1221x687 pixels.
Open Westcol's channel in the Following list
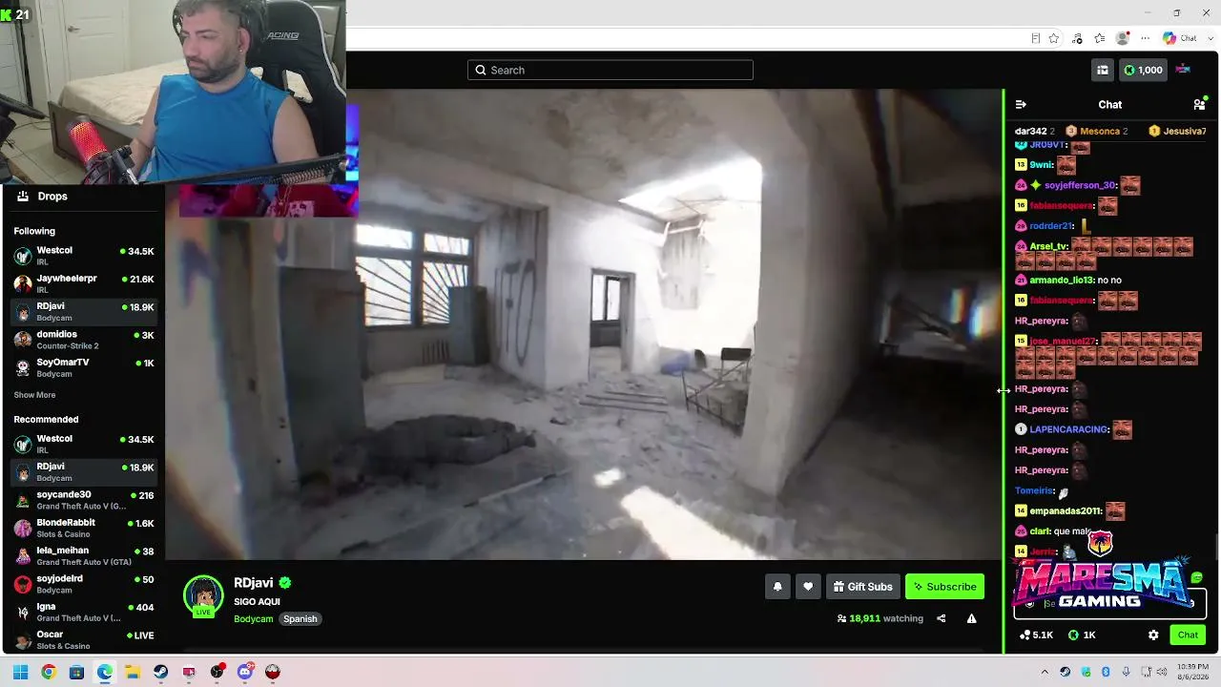click(83, 256)
